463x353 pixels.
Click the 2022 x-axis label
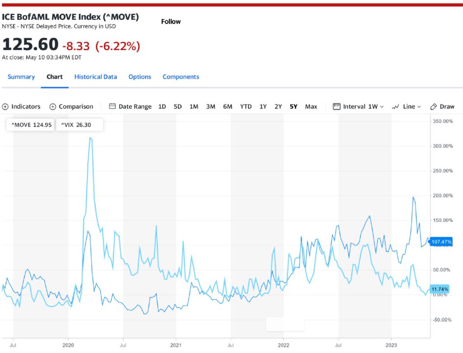pos(283,345)
